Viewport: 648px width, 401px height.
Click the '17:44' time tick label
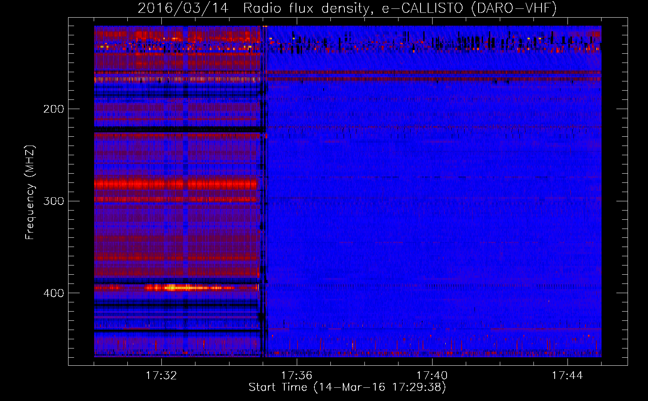tap(568, 376)
